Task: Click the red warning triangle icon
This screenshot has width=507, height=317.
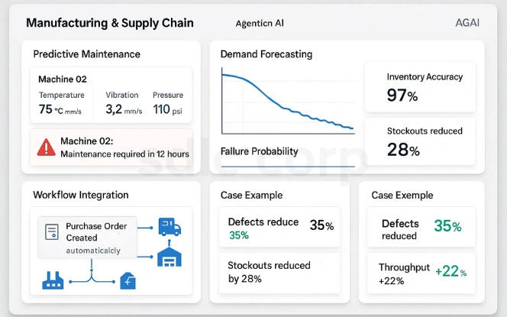Action: click(47, 147)
